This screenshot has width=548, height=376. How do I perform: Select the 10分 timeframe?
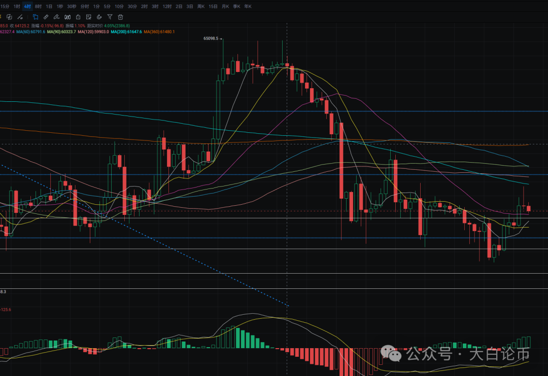click(119, 6)
